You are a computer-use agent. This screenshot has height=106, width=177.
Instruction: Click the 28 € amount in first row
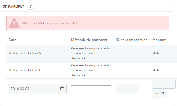coord(156,53)
